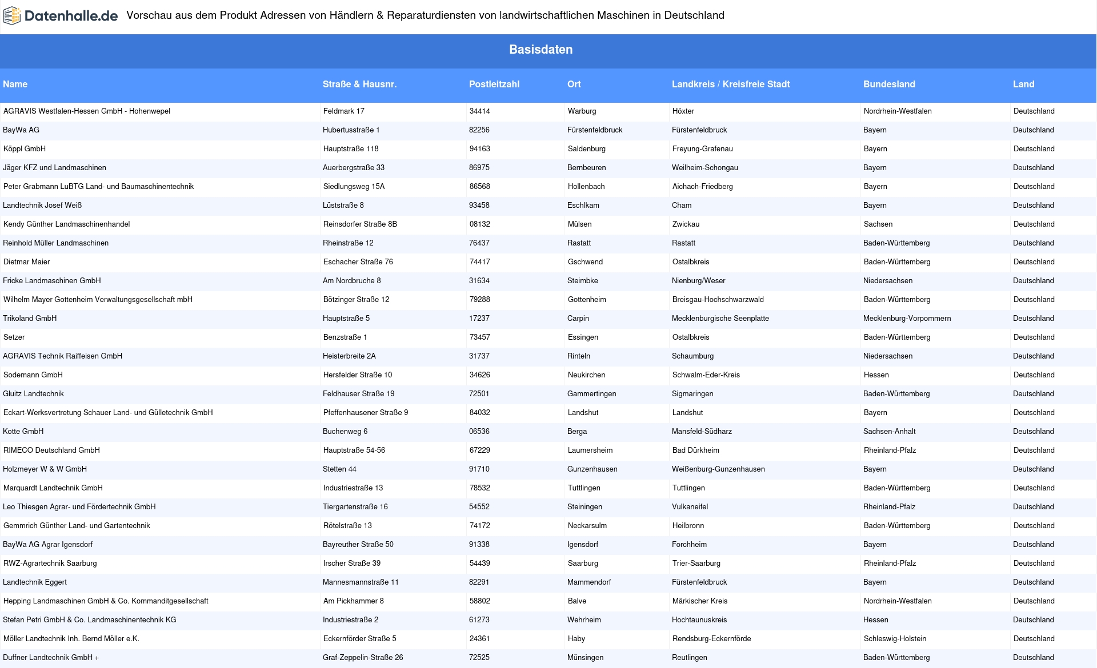Click the Dietmar Maier name cell
Image resolution: width=1097 pixels, height=668 pixels.
point(26,262)
